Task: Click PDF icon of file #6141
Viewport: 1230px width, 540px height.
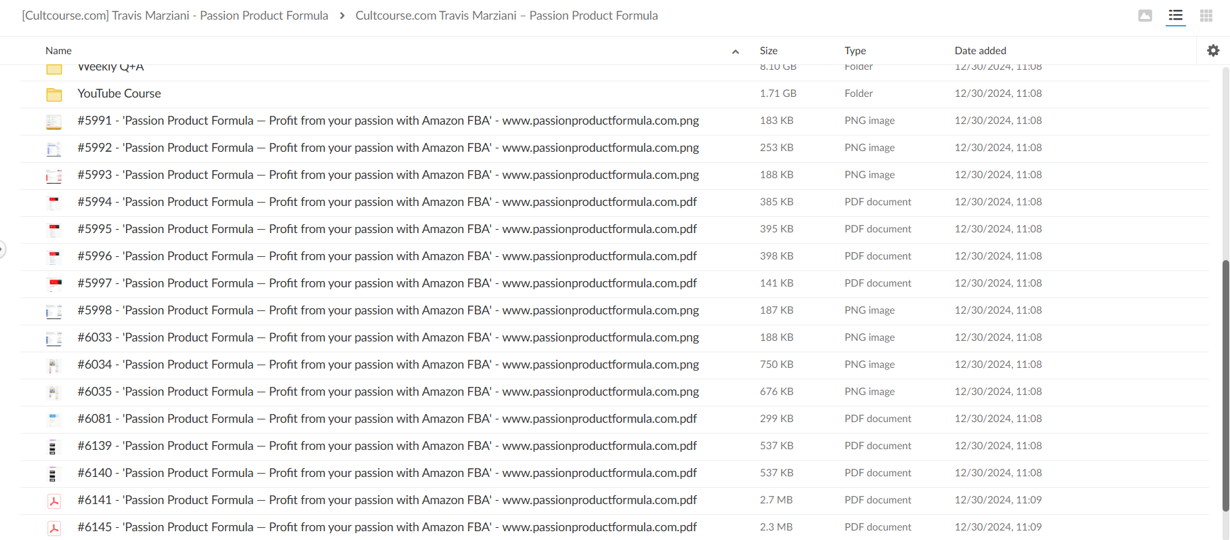Action: tap(54, 501)
